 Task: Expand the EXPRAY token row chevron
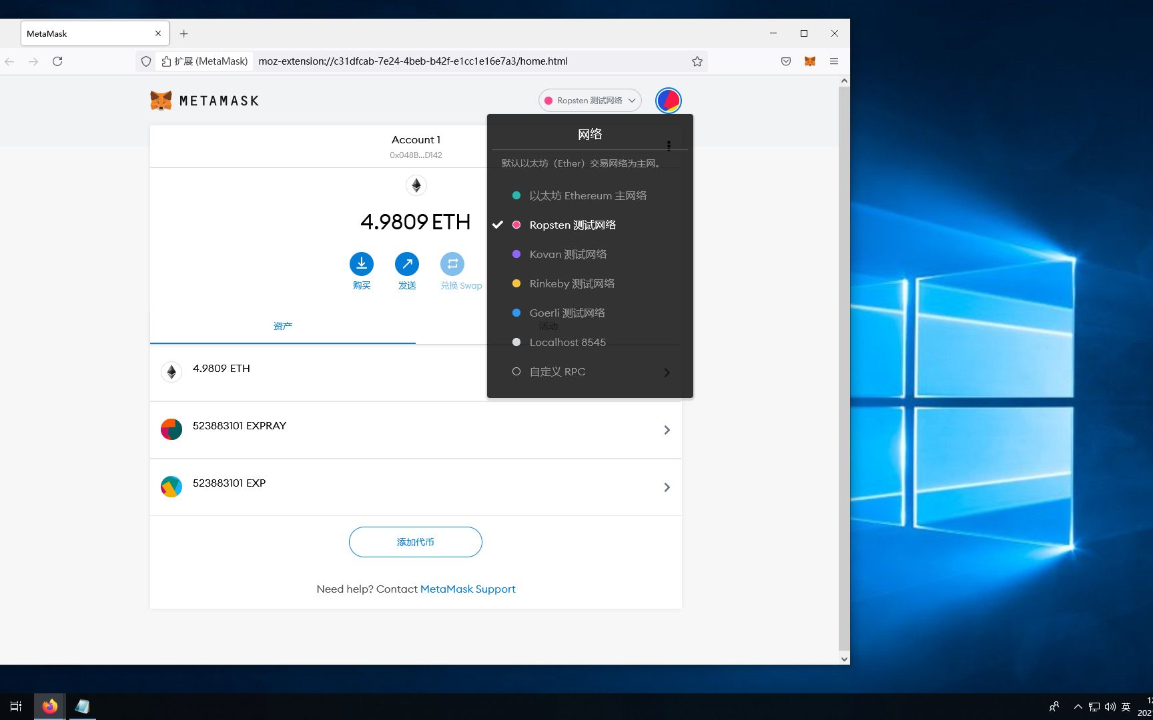point(667,430)
